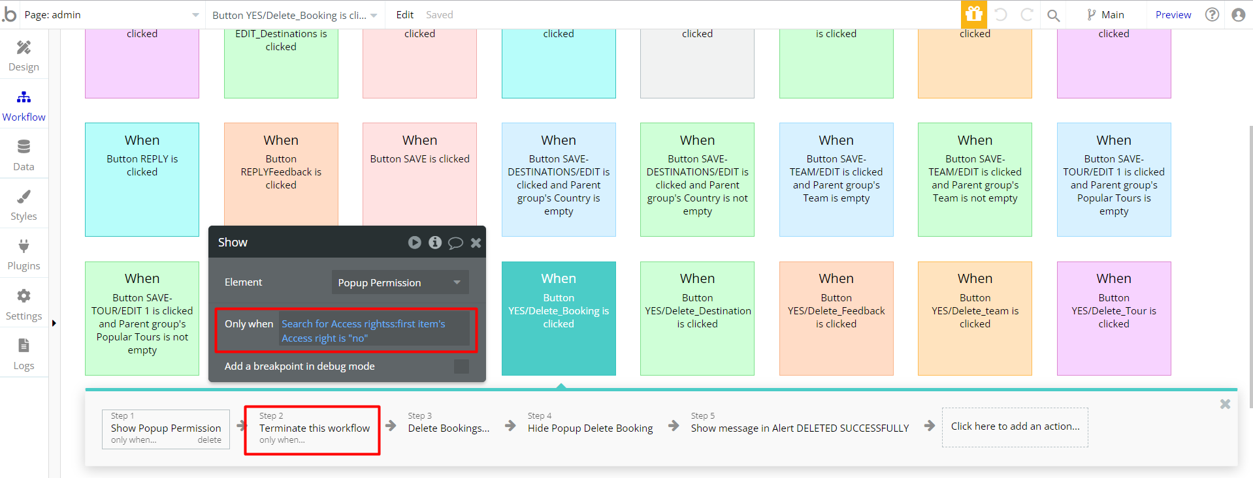Select the Button REPLYFeedback is clicked event
Image resolution: width=1253 pixels, height=478 pixels.
[x=281, y=174]
